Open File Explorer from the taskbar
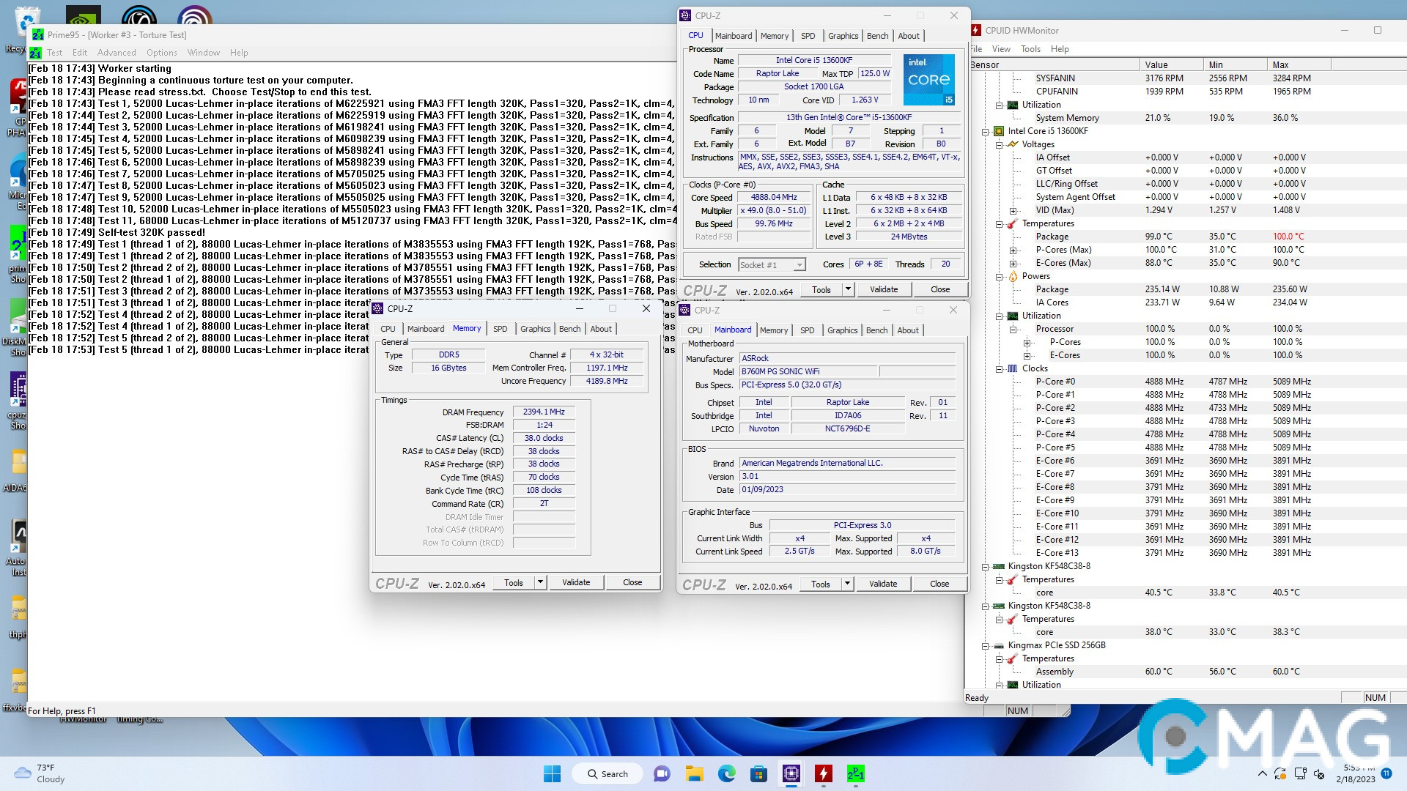The height and width of the screenshot is (791, 1407). tap(694, 773)
